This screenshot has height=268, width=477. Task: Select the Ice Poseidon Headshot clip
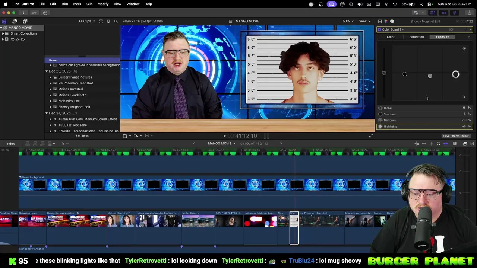(76, 83)
